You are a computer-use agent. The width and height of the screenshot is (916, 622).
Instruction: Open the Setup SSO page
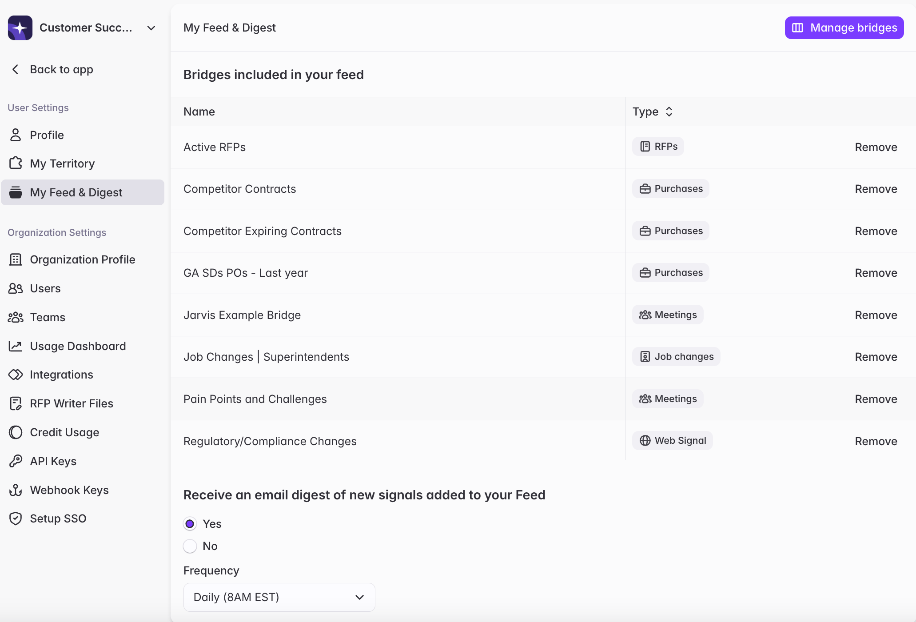[x=83, y=518]
